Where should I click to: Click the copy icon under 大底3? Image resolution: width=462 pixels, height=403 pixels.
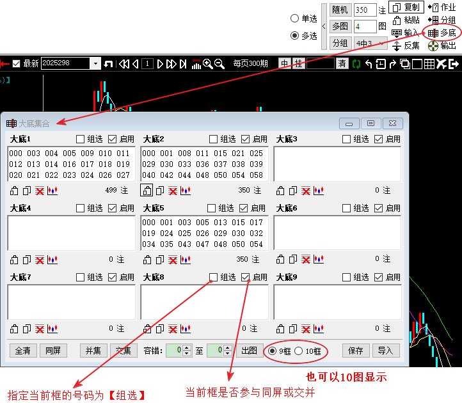pyautogui.click(x=292, y=190)
